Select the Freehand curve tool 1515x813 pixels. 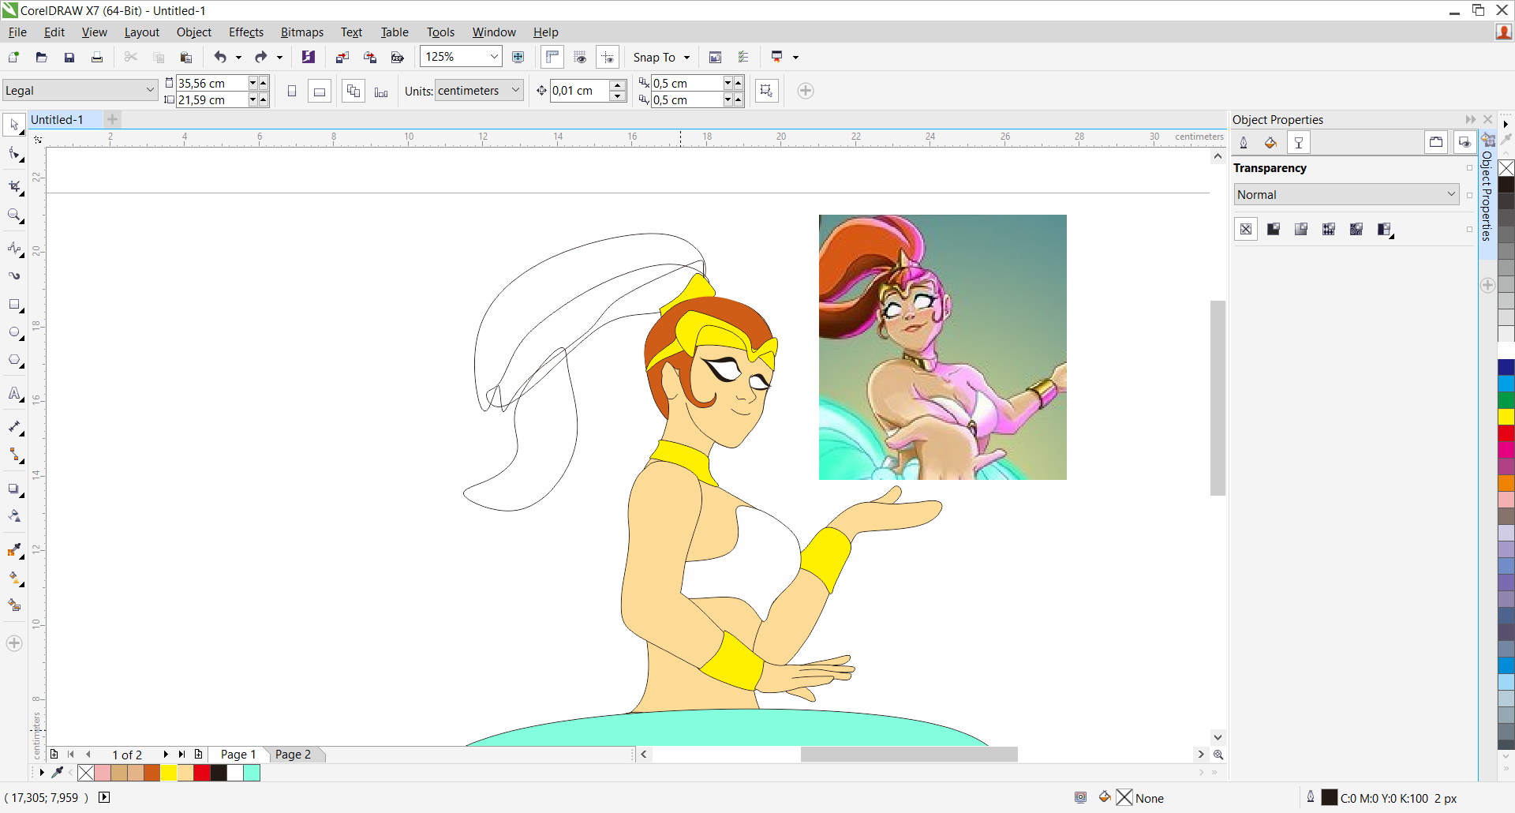pyautogui.click(x=14, y=249)
